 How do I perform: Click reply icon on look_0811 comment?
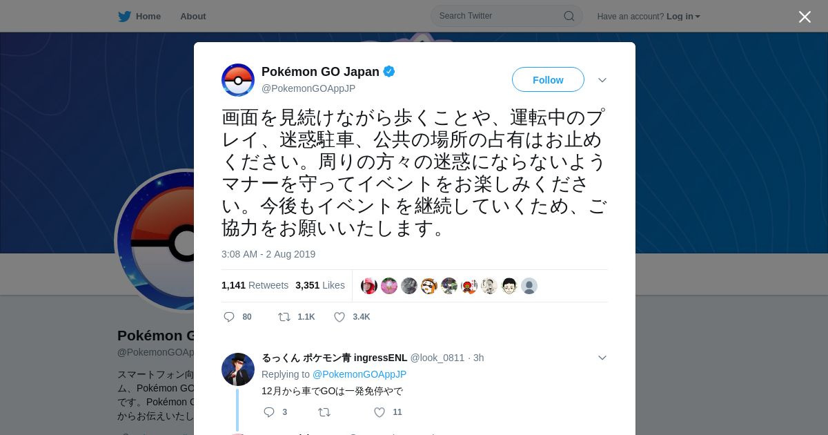tap(269, 412)
